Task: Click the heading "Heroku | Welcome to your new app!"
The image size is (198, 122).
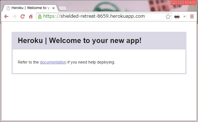Action: pyautogui.click(x=80, y=41)
